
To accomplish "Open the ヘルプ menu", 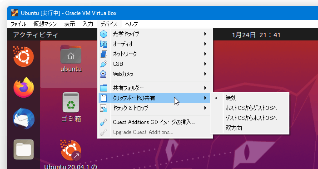I will click(x=131, y=24).
